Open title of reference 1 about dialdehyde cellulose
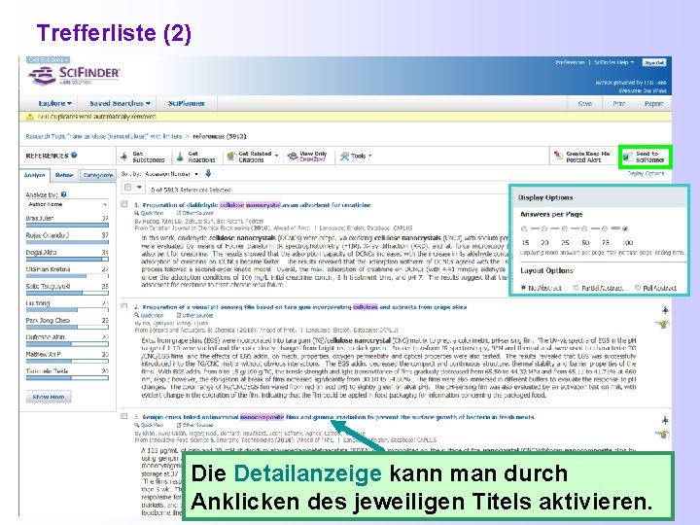 point(257,205)
